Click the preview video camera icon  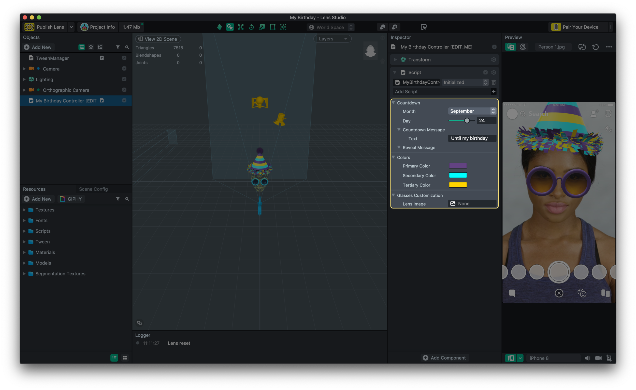click(x=598, y=358)
